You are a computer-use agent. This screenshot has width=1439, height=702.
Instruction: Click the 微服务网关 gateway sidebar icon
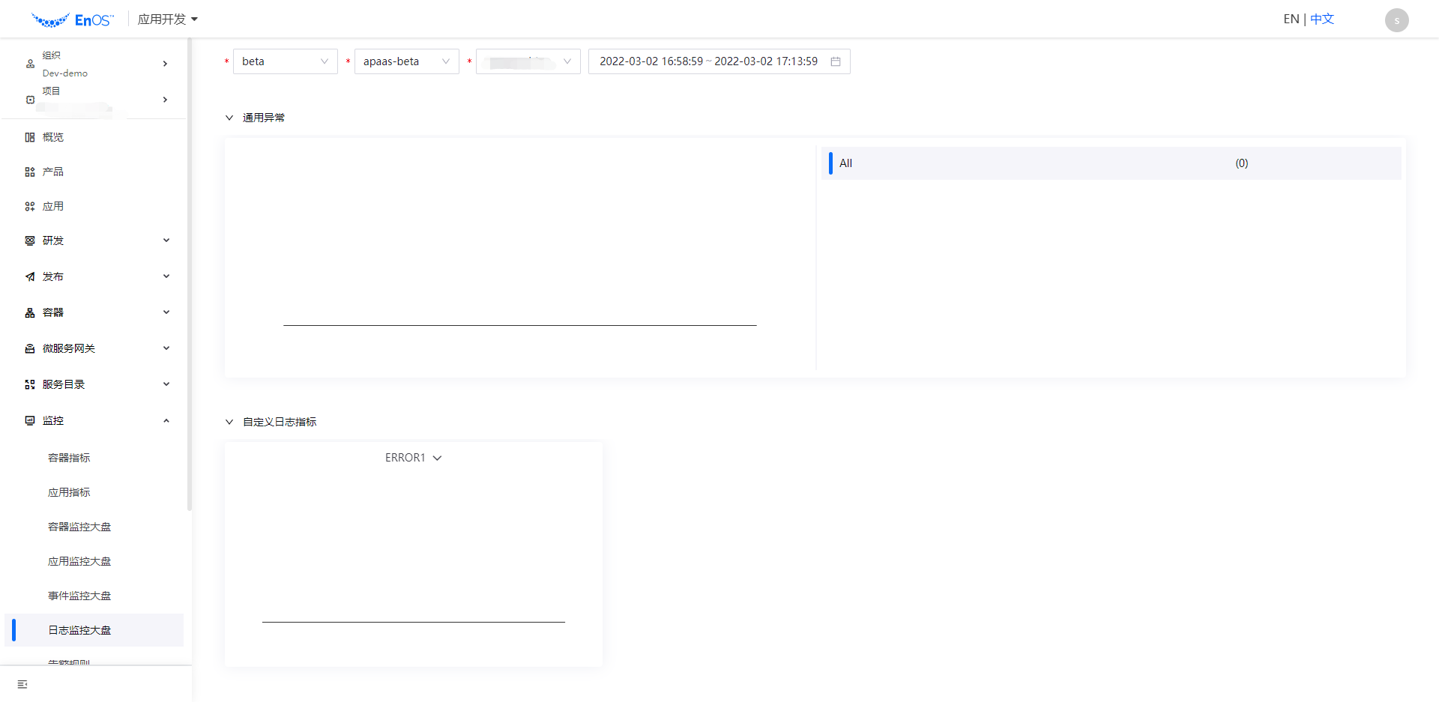coord(29,348)
